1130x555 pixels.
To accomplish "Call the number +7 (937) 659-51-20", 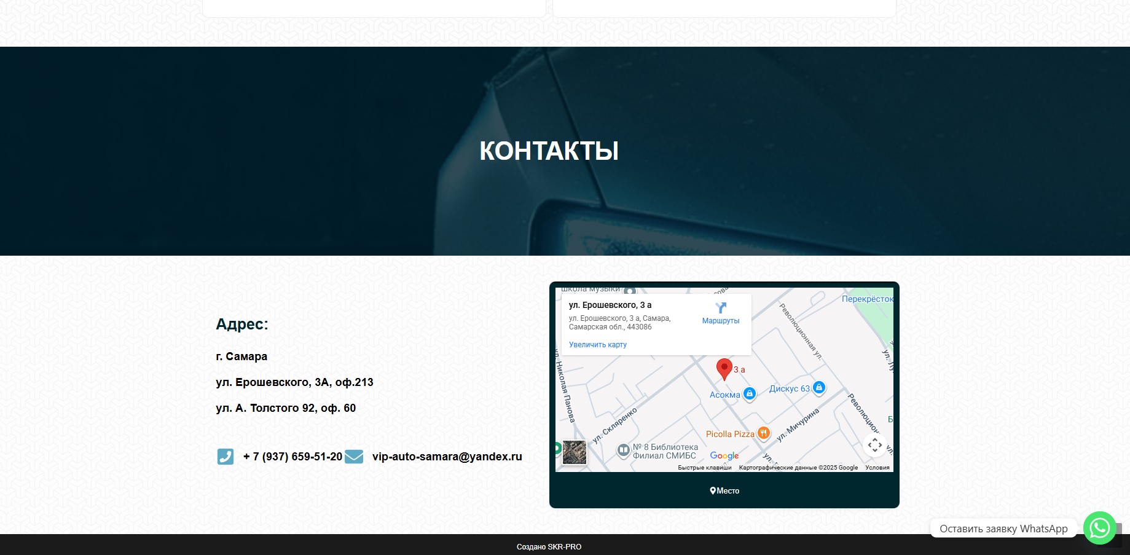I will pos(292,457).
